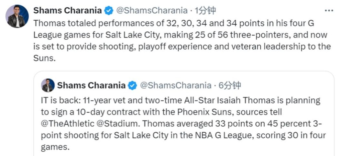Viewport: 340px width, 156px height.
Task: Open the three-dot more options menu
Action: (x=329, y=10)
